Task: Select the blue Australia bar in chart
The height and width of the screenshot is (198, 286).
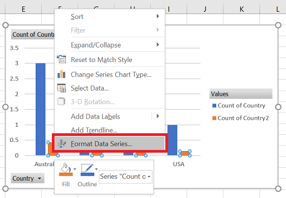Action: (41, 109)
